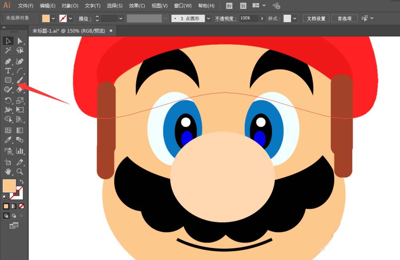Switch to Gradient fill mode
This screenshot has width=400, height=260.
tap(14, 206)
